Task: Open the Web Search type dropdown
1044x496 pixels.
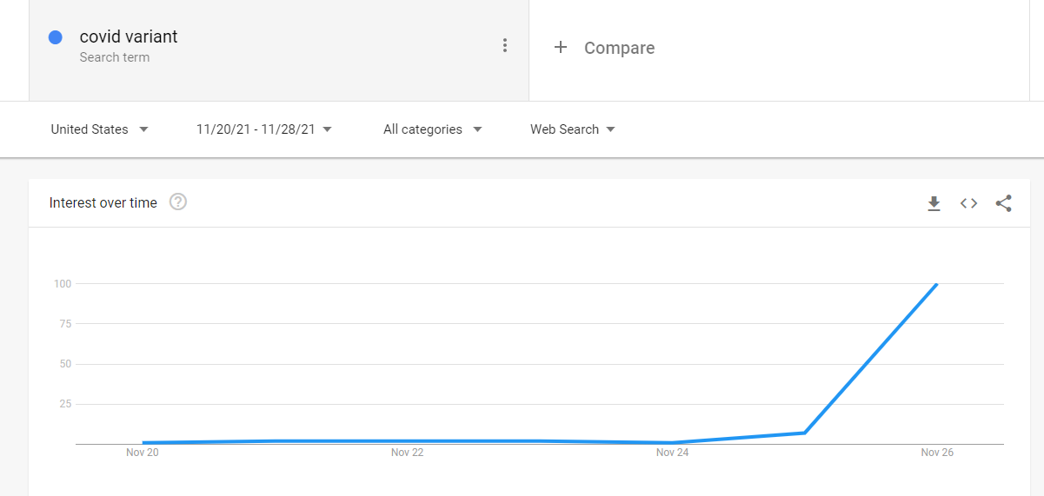Action: pos(573,129)
